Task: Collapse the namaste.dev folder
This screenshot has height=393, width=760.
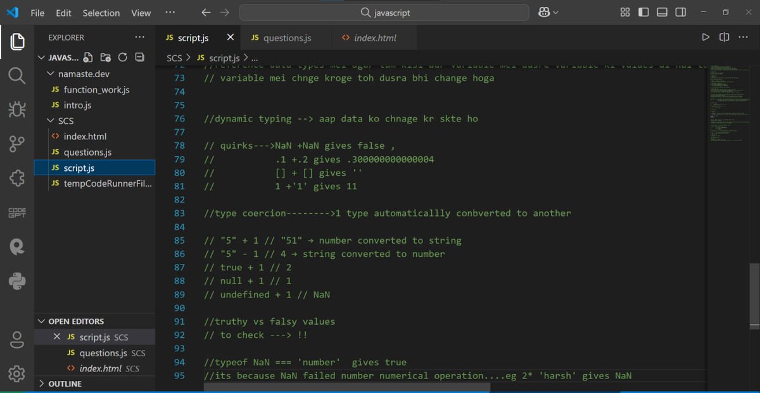Action: point(52,73)
